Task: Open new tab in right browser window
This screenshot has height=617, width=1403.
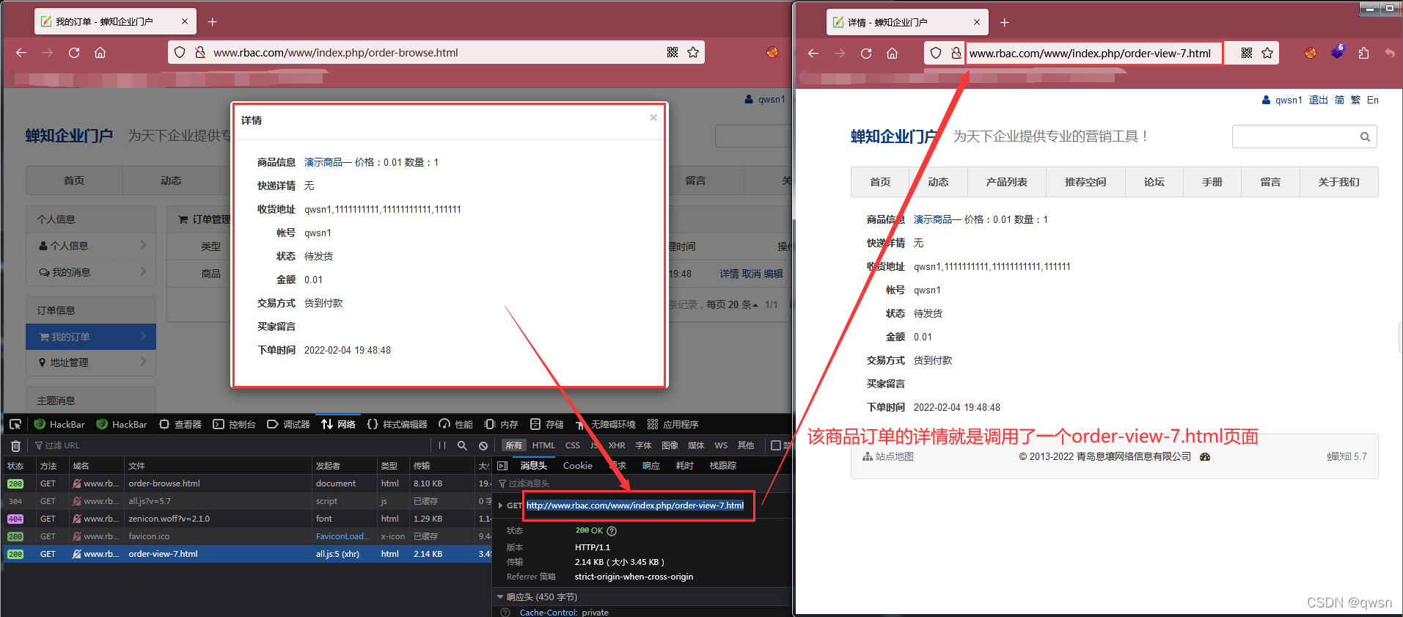Action: pos(1005,22)
